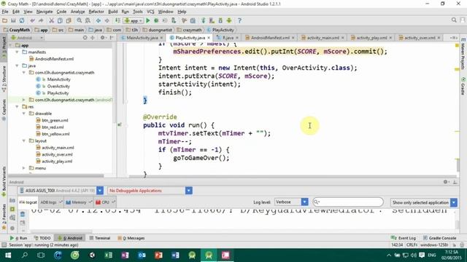Expand the menu folder
Image resolution: width=467 pixels, height=262 pixels.
point(24,168)
